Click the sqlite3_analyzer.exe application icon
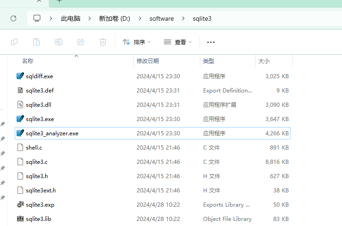Screen dimensions: 342x226 [x=20, y=133]
